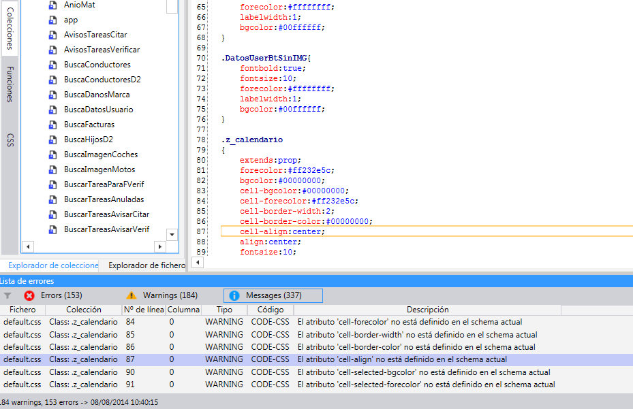Select warning row for 'cell-forecolor' attribute
Screen dimensions: 633x409
tap(316, 322)
